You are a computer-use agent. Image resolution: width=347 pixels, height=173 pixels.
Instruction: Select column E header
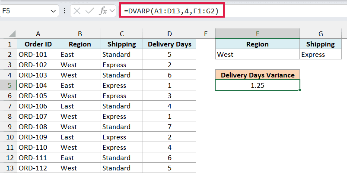(x=206, y=34)
